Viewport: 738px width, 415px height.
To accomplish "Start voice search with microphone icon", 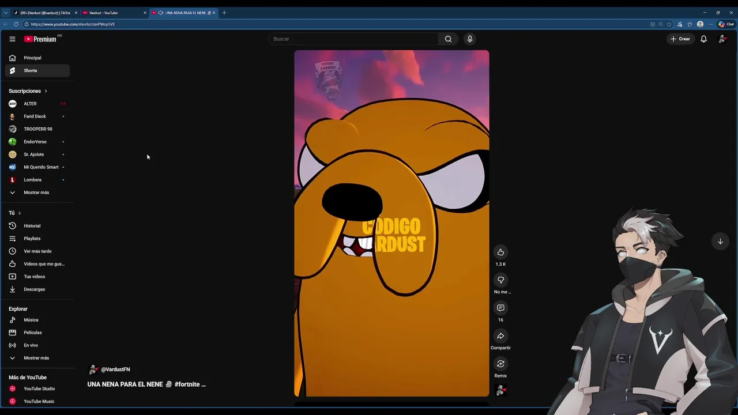I will pyautogui.click(x=469, y=39).
